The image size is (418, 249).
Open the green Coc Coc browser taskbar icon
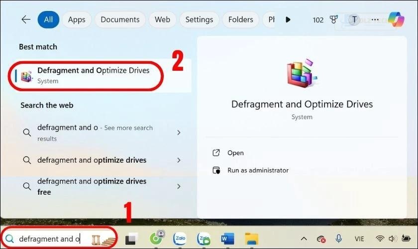pos(157,238)
